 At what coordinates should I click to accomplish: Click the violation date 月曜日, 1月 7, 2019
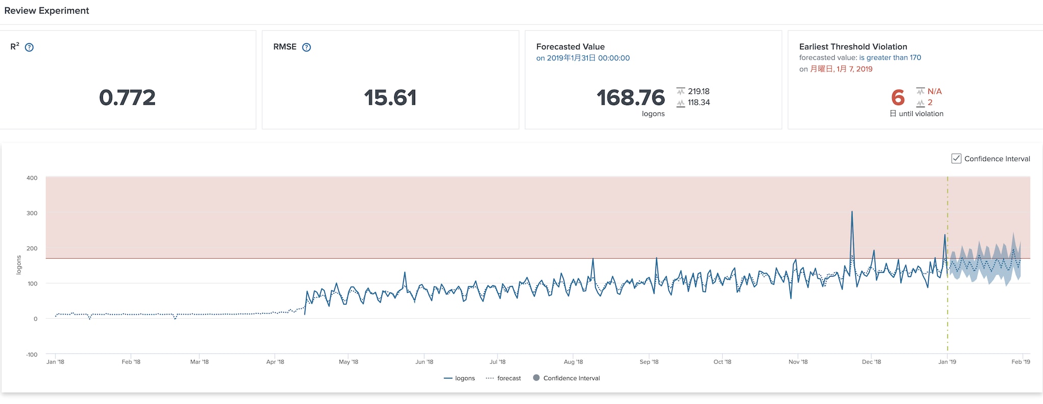click(x=841, y=69)
